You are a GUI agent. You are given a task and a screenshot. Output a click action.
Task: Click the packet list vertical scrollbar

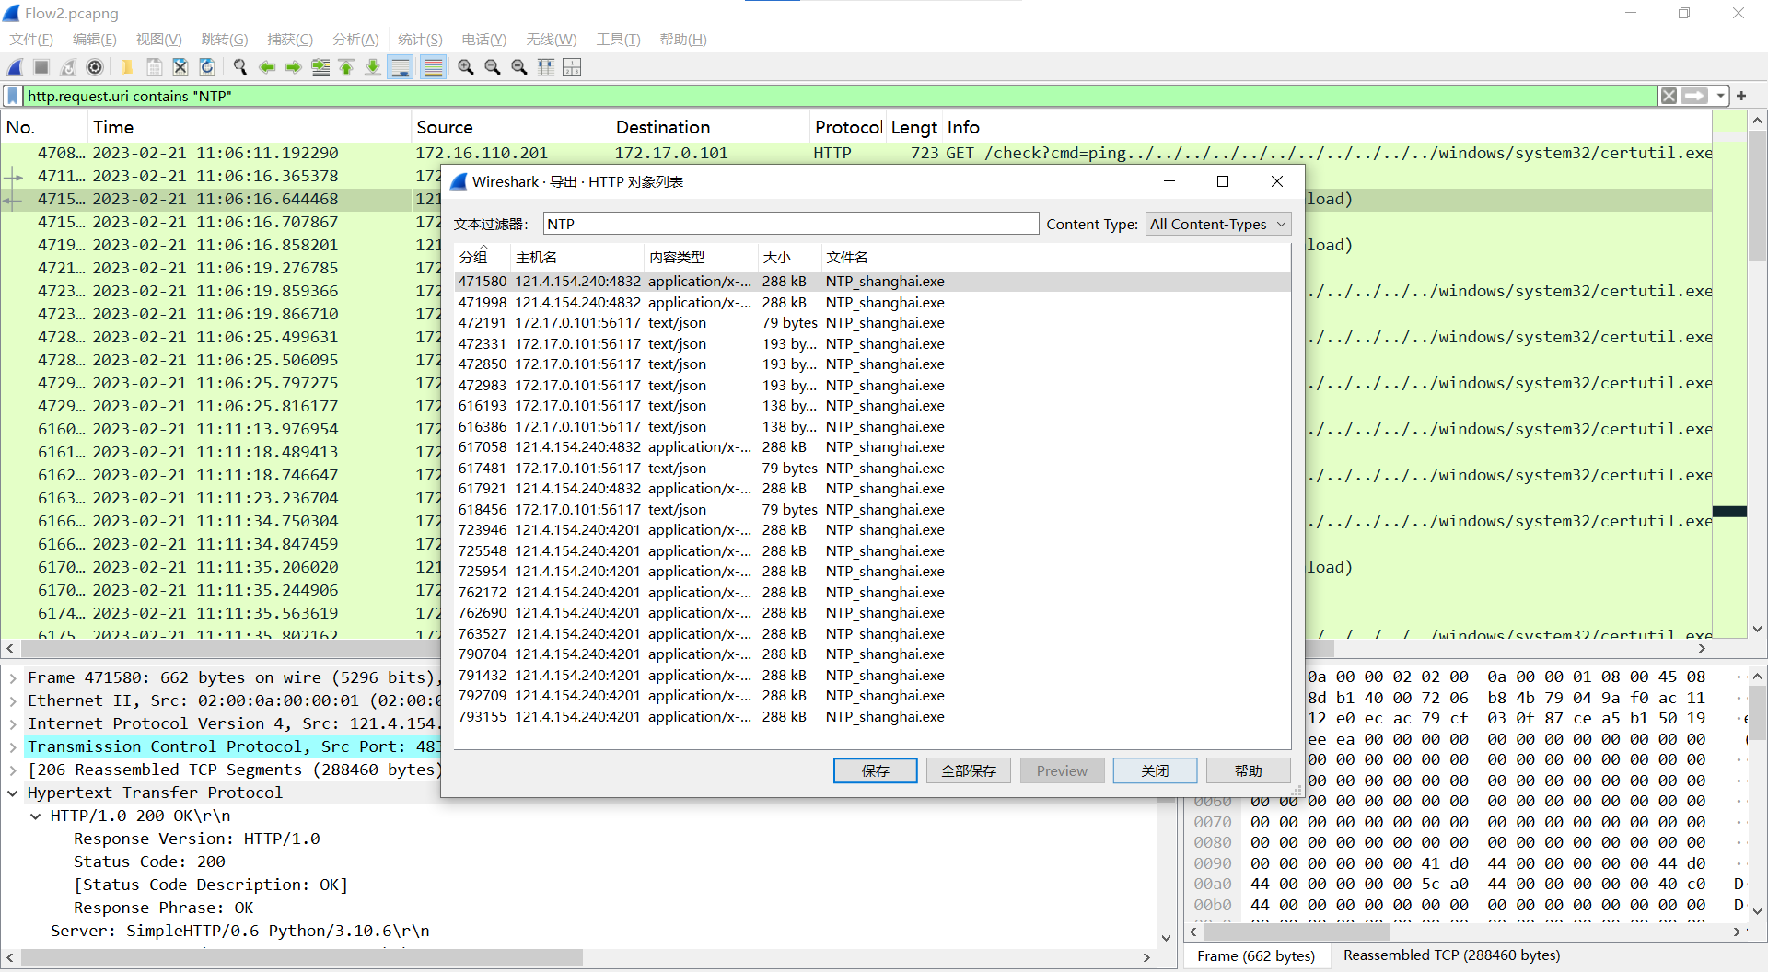pyautogui.click(x=1757, y=368)
